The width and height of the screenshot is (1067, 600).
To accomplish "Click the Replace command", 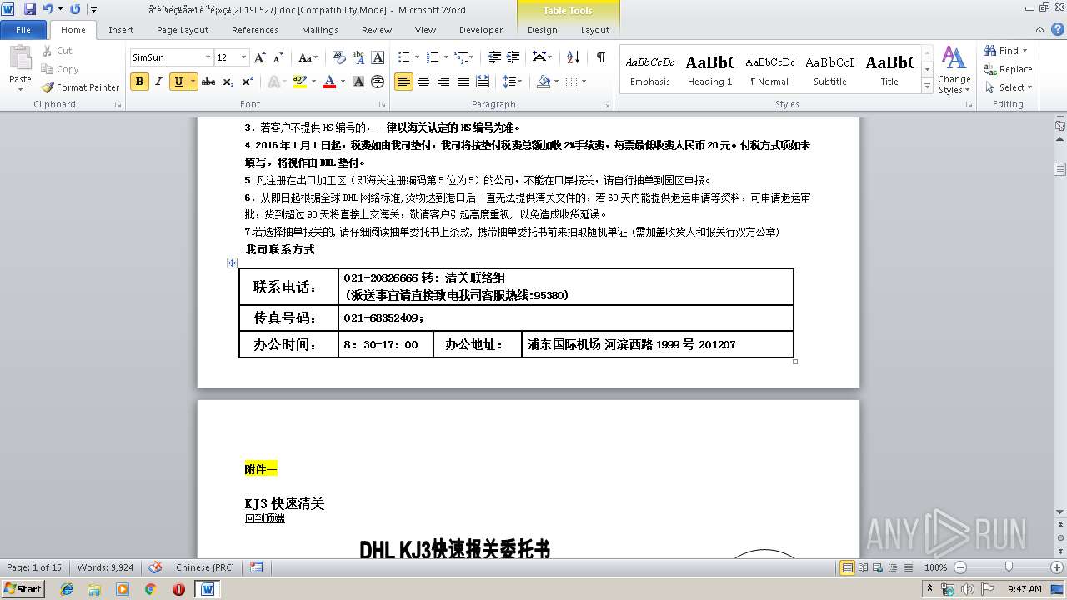I will pyautogui.click(x=1008, y=69).
